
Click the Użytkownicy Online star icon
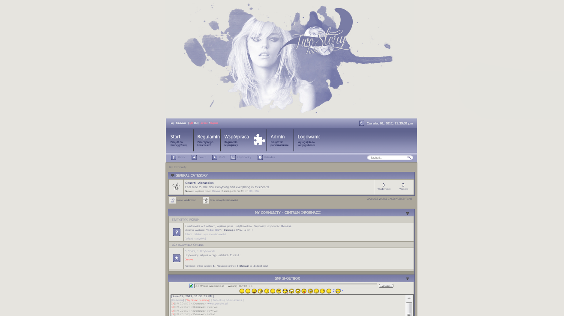pyautogui.click(x=177, y=258)
